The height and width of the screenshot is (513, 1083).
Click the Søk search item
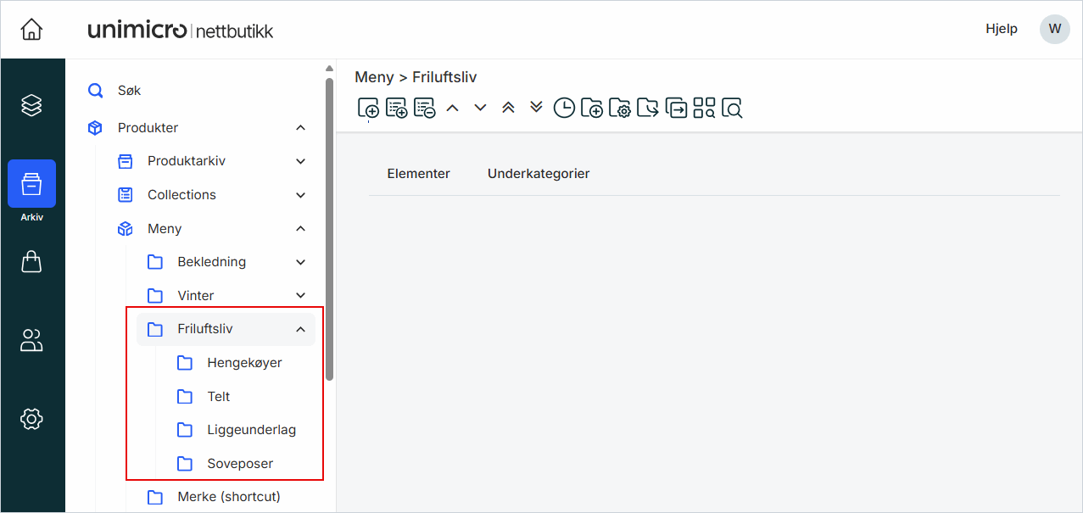pos(129,91)
